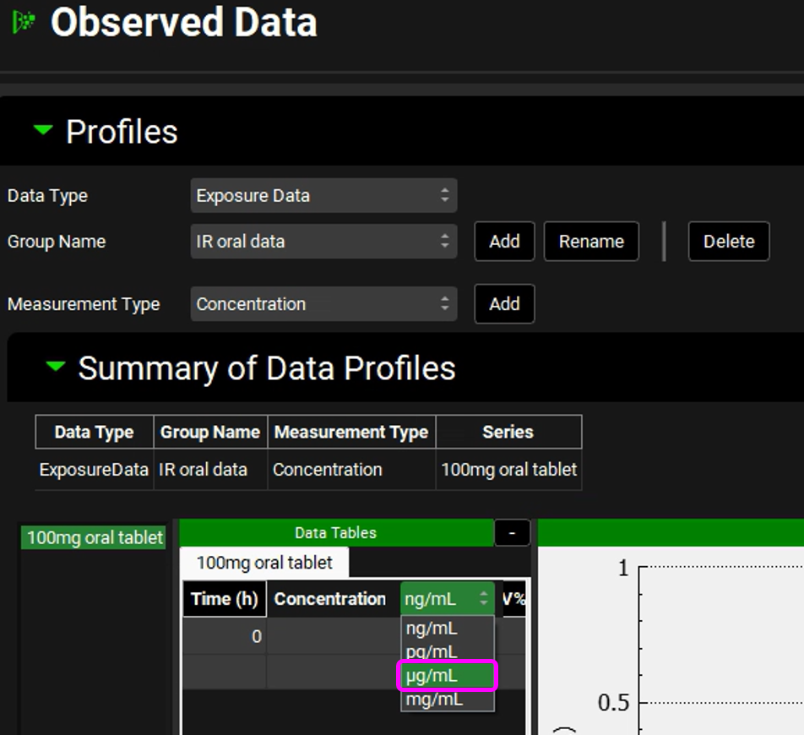Screen dimensions: 804x735
Task: Open the Data Type dropdown
Action: click(323, 195)
